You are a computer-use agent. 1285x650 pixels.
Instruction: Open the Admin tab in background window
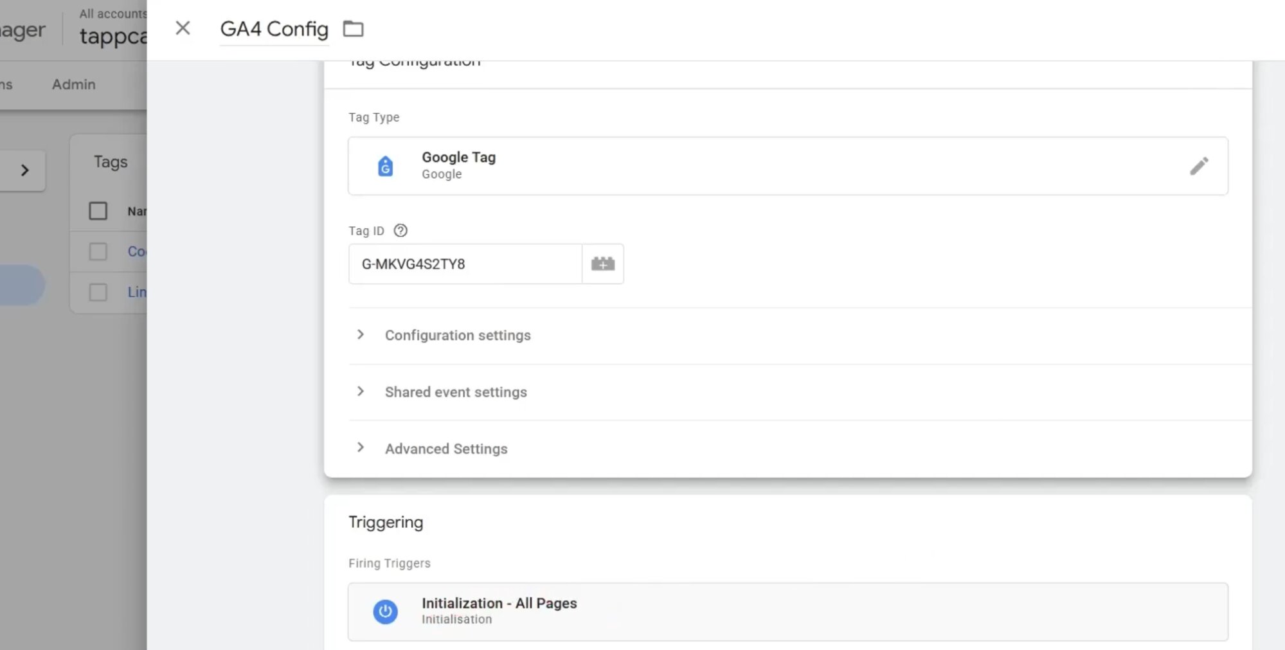[x=74, y=84]
